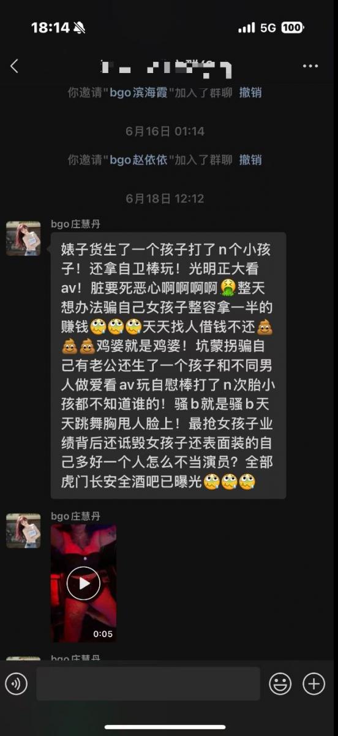Image resolution: width=338 pixels, height=736 pixels.
Task: Tap the sender avatar beside the text message
Action: click(23, 238)
